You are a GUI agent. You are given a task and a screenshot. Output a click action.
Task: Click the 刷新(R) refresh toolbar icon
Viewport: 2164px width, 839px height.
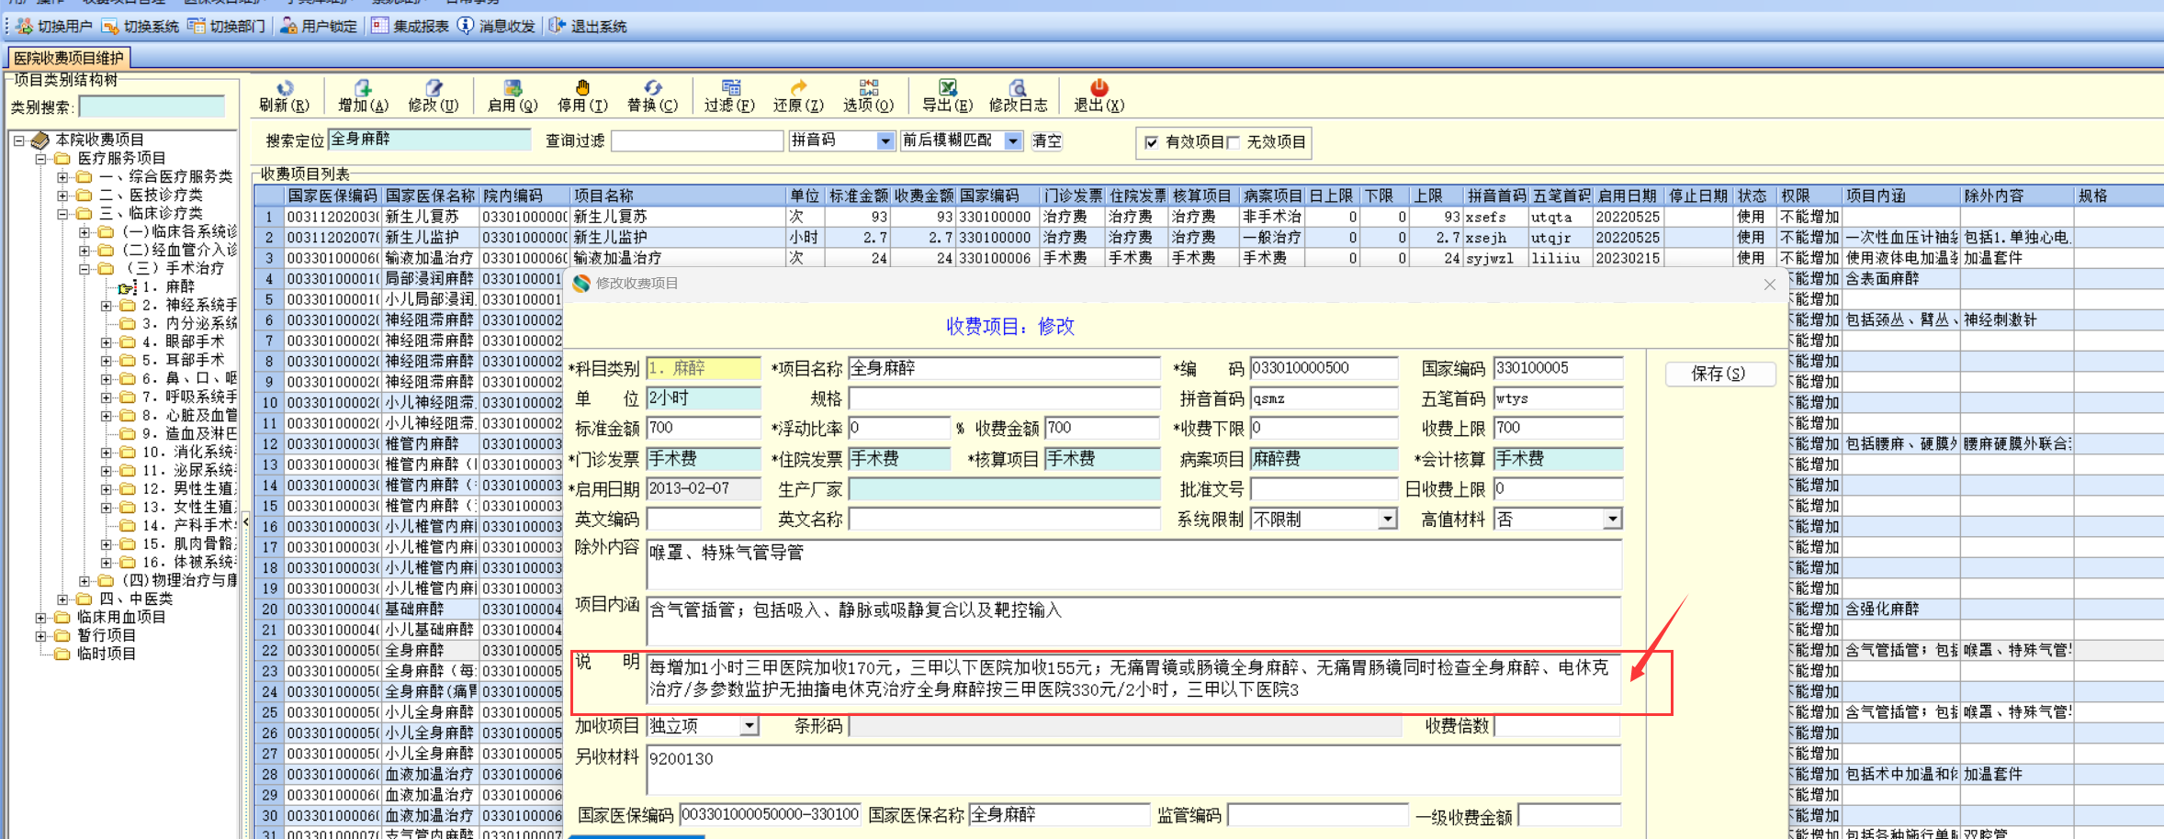click(285, 88)
